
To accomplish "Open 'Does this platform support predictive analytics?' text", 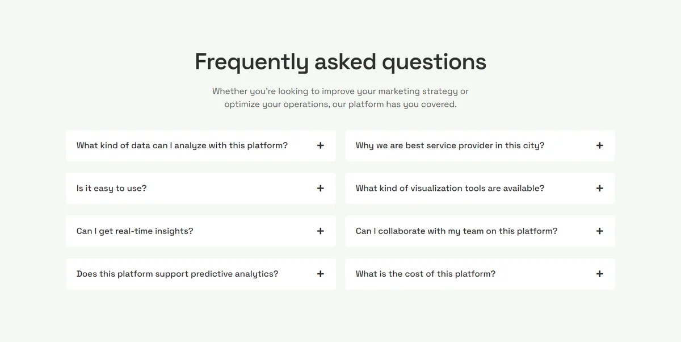I will (x=177, y=274).
